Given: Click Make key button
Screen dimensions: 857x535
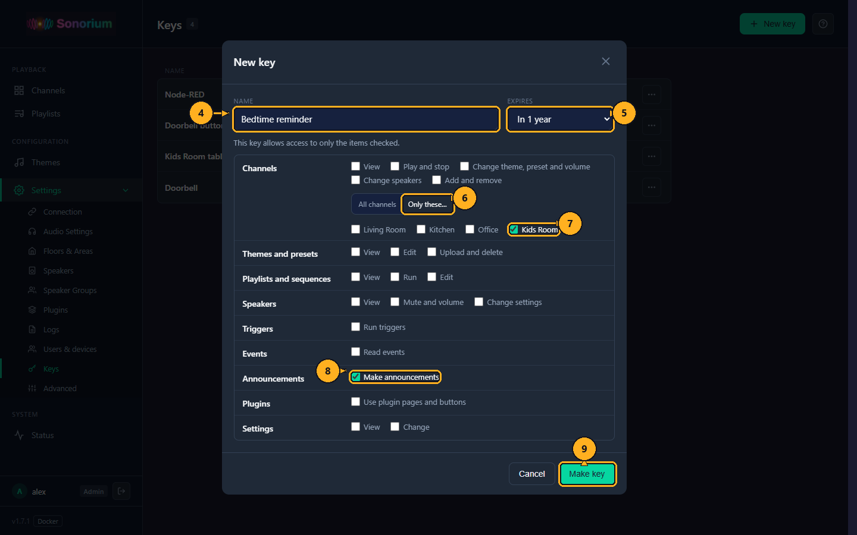Looking at the screenshot, I should pos(587,474).
